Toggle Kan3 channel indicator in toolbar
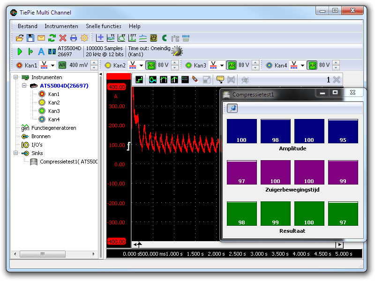Viewport: 375px width, 281px height. tap(188, 65)
